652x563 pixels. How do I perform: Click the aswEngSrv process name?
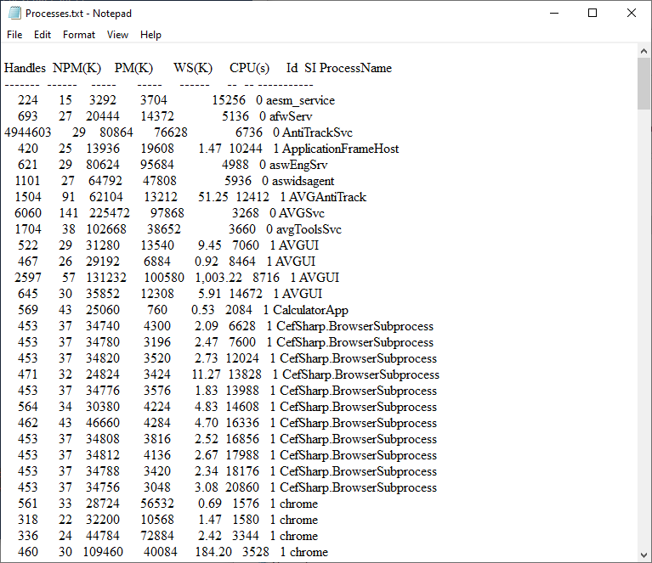pos(298,165)
